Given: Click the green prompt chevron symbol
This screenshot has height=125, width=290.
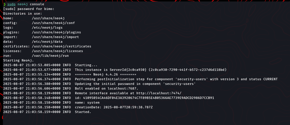Looking at the screenshot, I should pyautogui.click(x=4, y=4).
